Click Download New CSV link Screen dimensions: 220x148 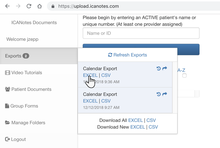pos(153,127)
